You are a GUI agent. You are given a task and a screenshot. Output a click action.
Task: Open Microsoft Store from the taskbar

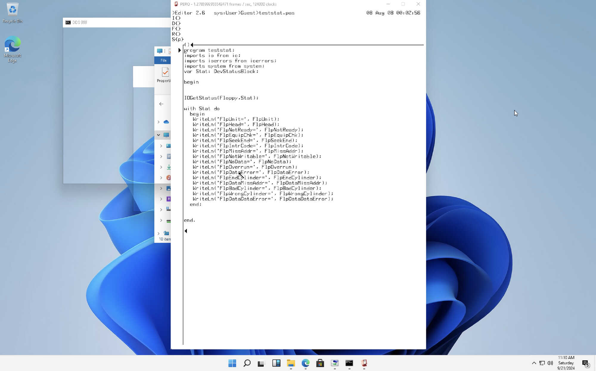(320, 363)
